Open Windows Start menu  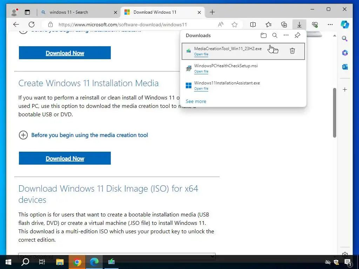[x=8, y=262]
